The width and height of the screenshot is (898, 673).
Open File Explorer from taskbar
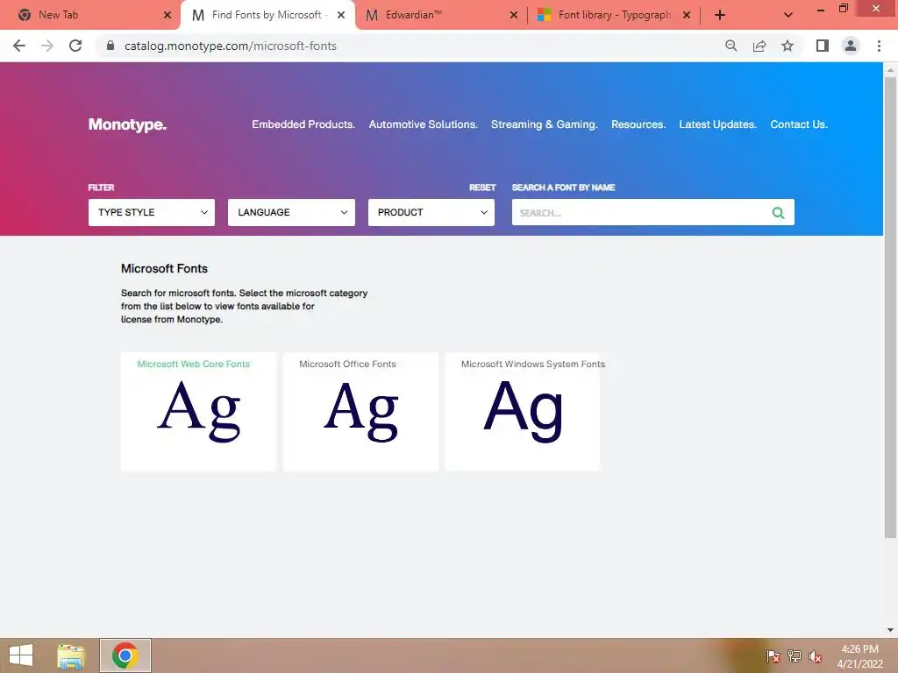pyautogui.click(x=71, y=655)
